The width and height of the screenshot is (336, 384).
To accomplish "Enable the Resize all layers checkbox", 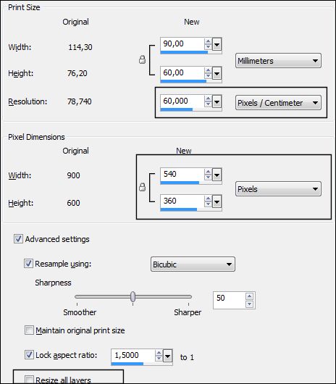I will [29, 380].
